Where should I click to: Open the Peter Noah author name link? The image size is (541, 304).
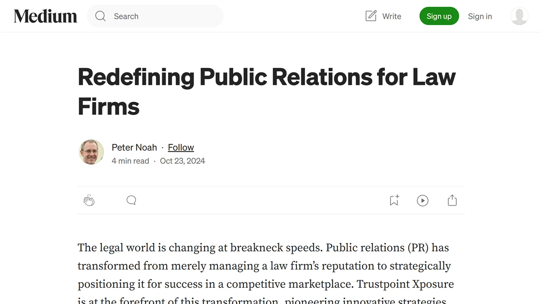134,147
